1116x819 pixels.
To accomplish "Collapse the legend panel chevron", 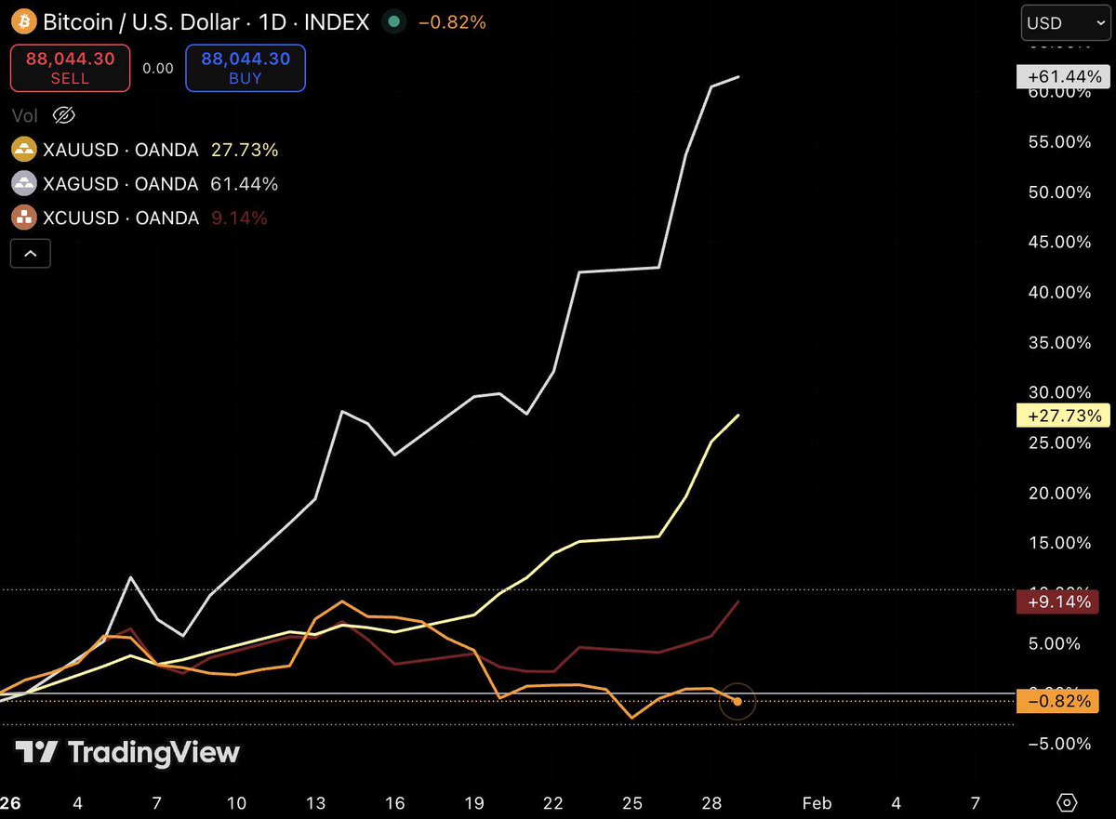I will point(30,253).
